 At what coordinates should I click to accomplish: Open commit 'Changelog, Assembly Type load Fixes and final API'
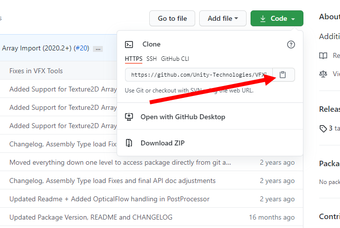click(112, 181)
